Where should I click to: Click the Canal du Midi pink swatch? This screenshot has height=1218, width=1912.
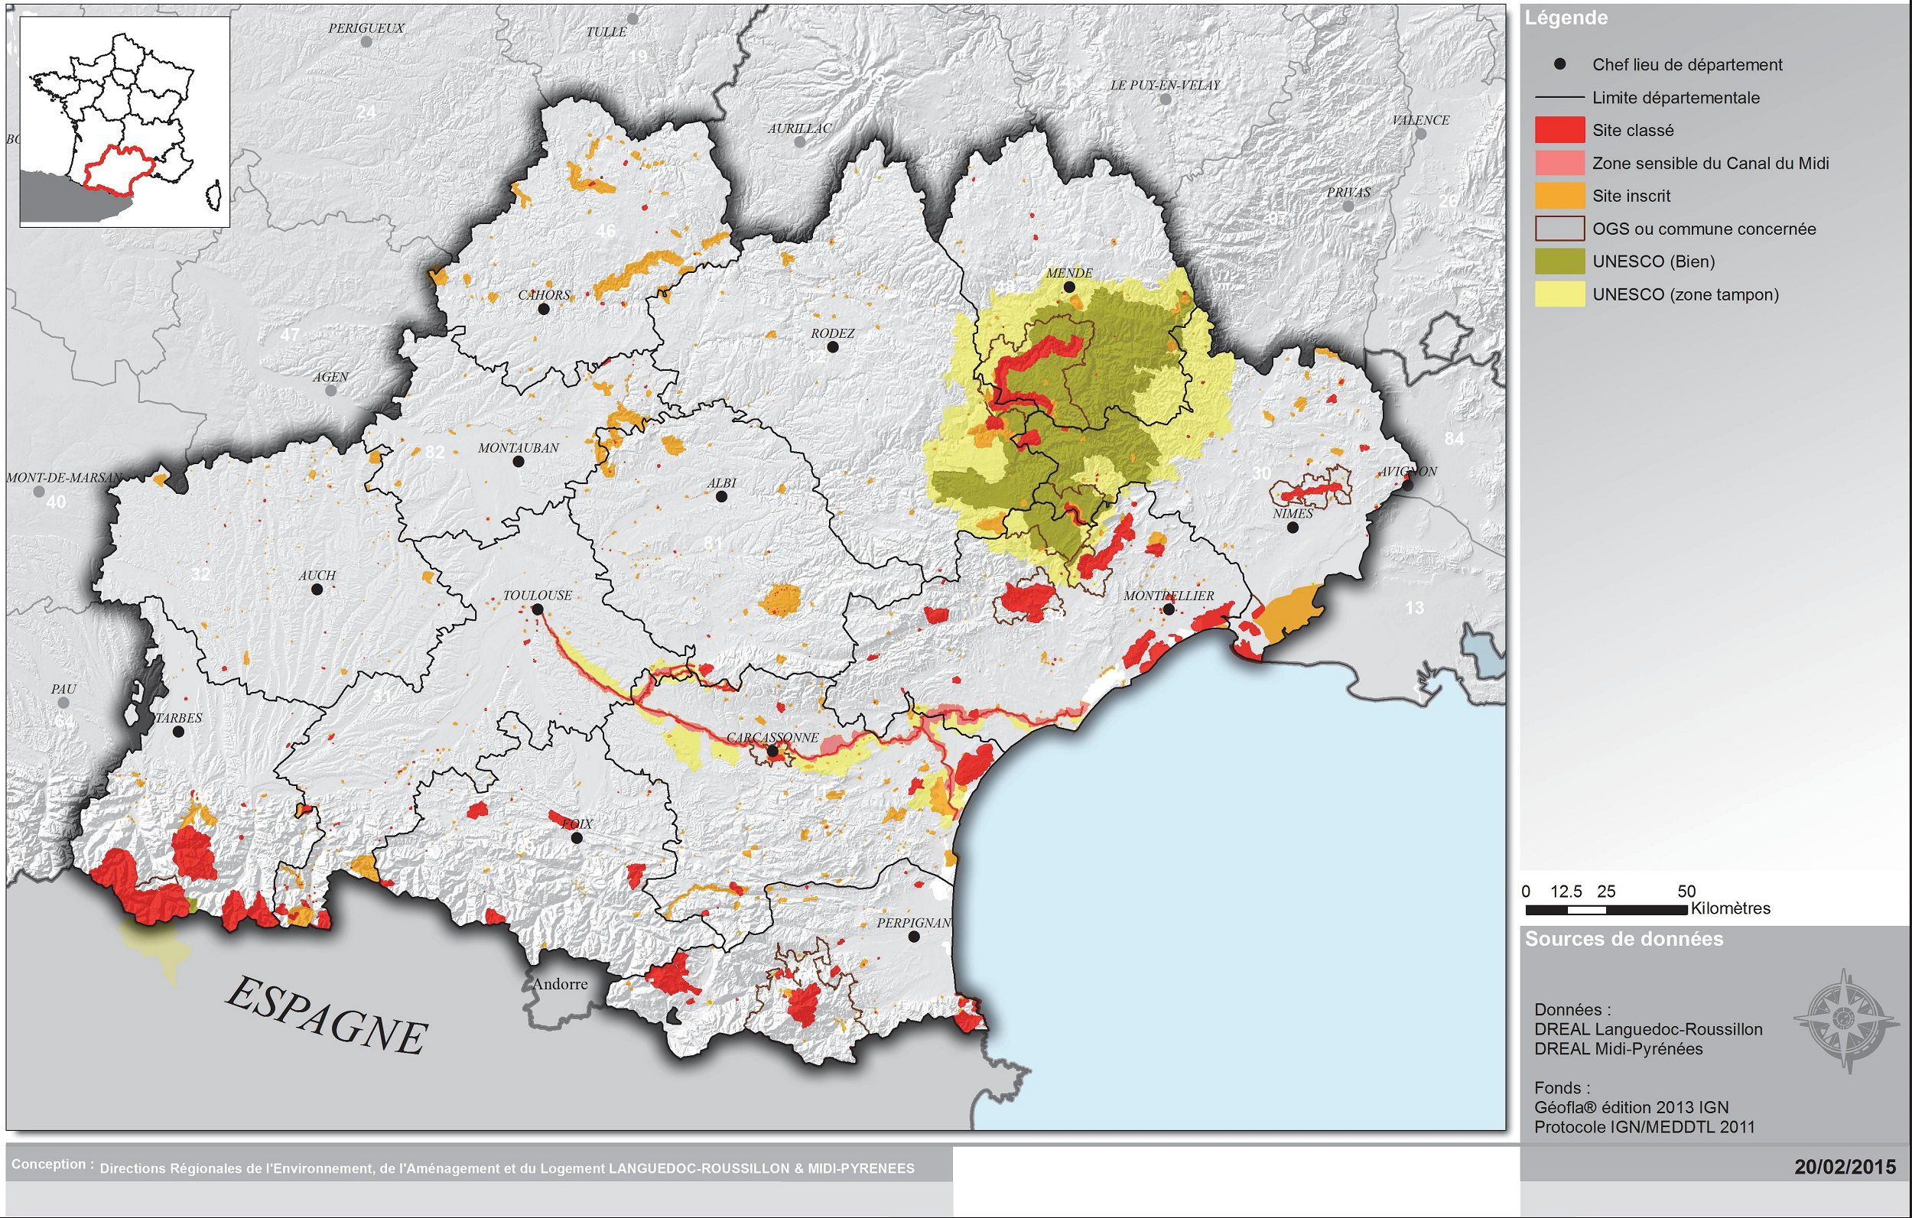click(x=1559, y=163)
